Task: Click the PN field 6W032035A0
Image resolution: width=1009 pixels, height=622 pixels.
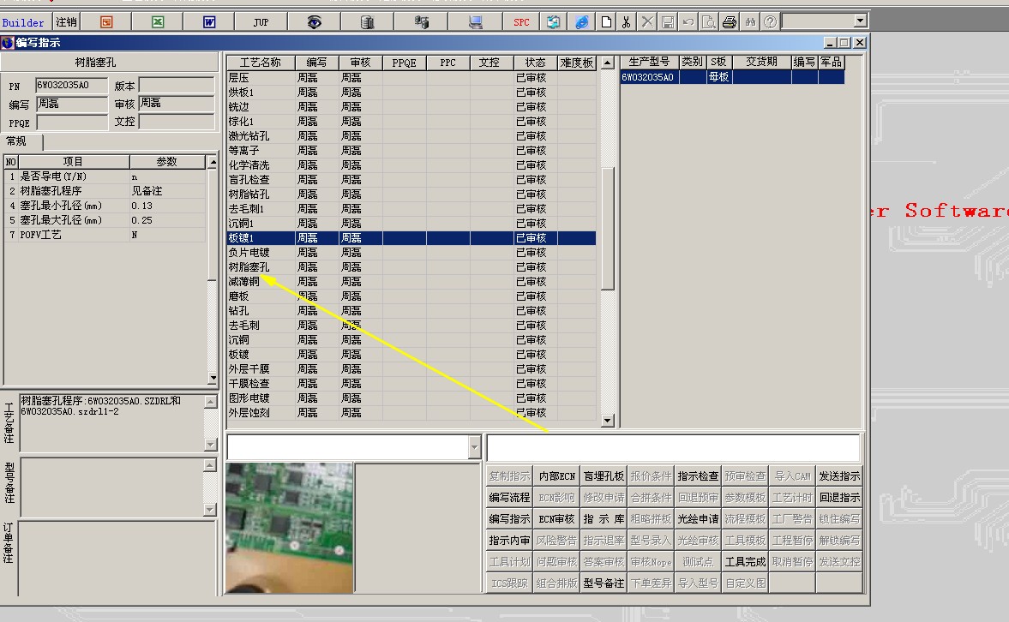Action: 71,85
